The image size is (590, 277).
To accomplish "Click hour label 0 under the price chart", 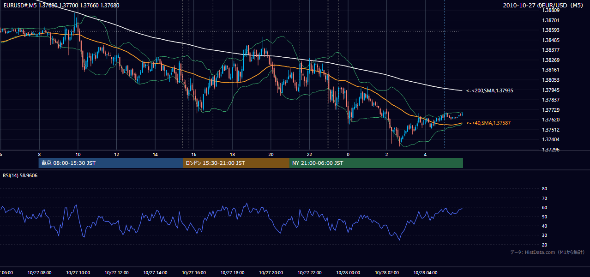I will [x=348, y=155].
